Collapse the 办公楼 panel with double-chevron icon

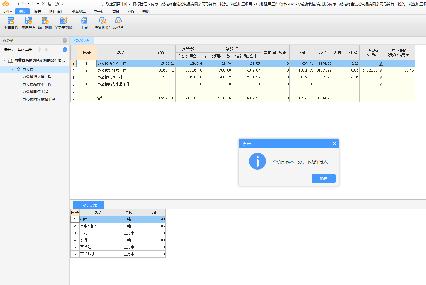(65, 41)
